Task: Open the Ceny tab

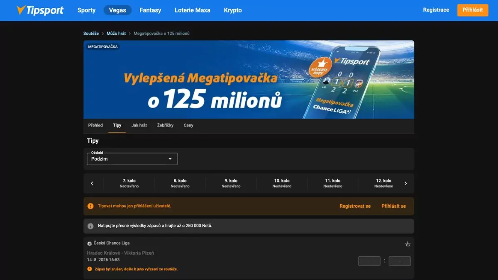Action: (x=188, y=125)
